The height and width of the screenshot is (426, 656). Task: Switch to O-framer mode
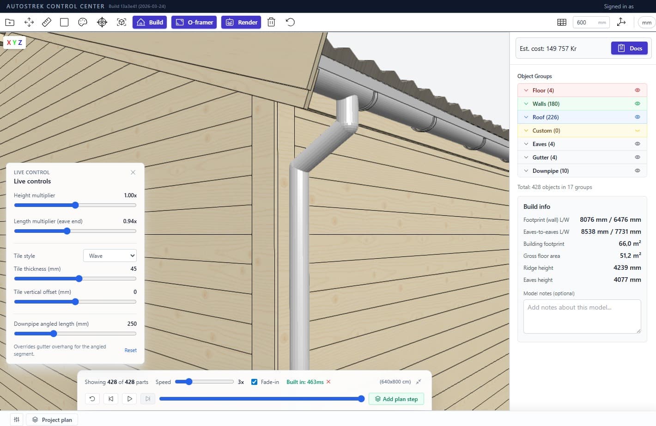click(x=194, y=22)
